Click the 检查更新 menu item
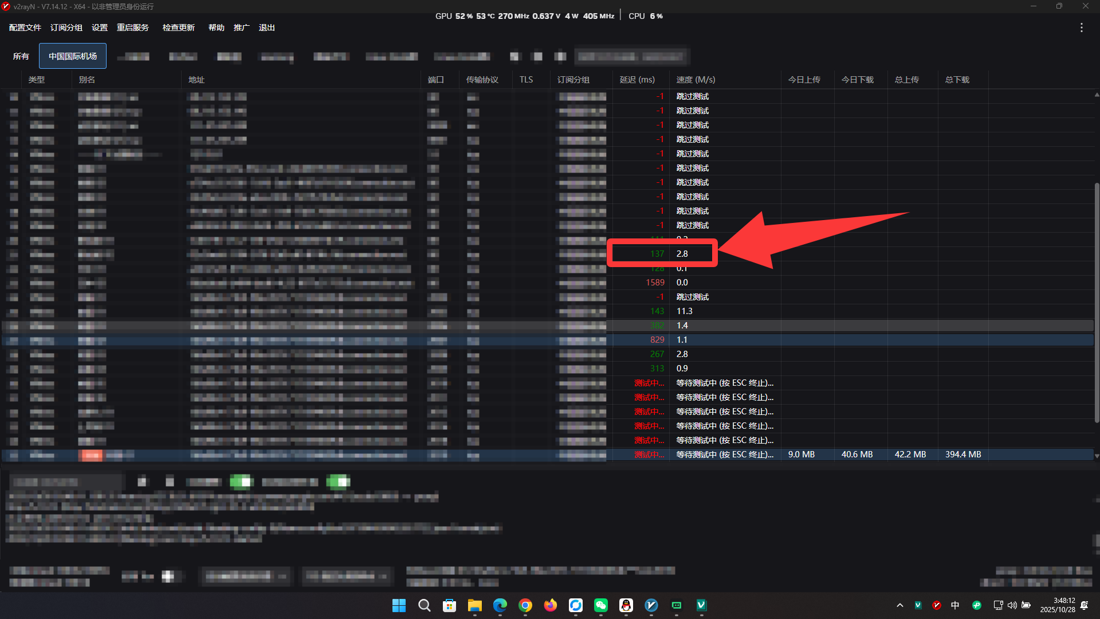1100x619 pixels. (x=178, y=28)
